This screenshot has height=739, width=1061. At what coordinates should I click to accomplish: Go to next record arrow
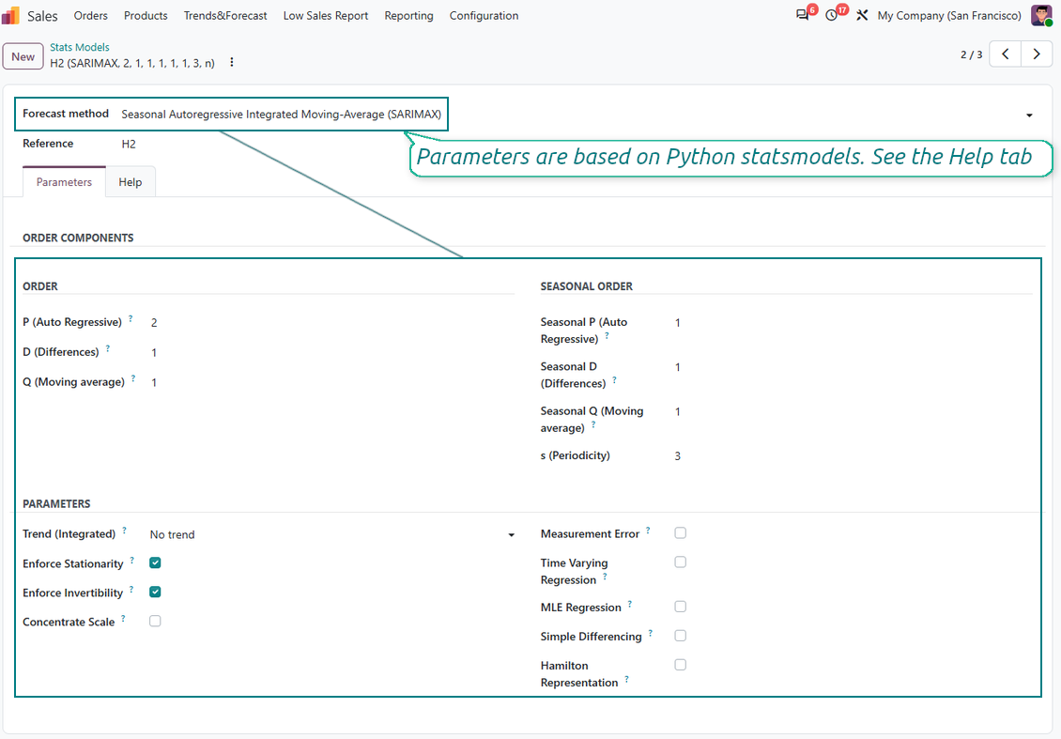[x=1037, y=54]
